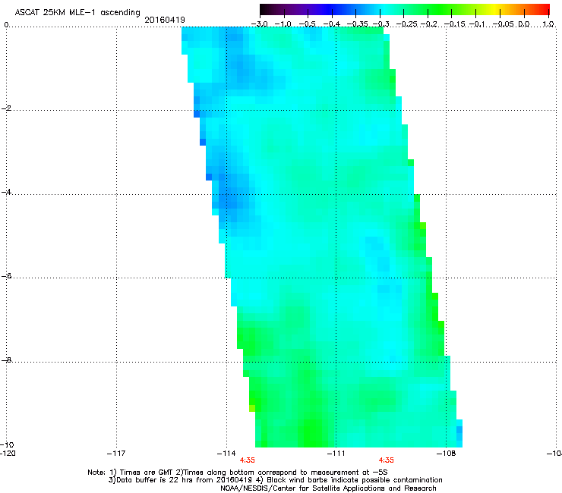Select the -0.5 color scale value
This screenshot has width=562, height=493.
(x=308, y=24)
